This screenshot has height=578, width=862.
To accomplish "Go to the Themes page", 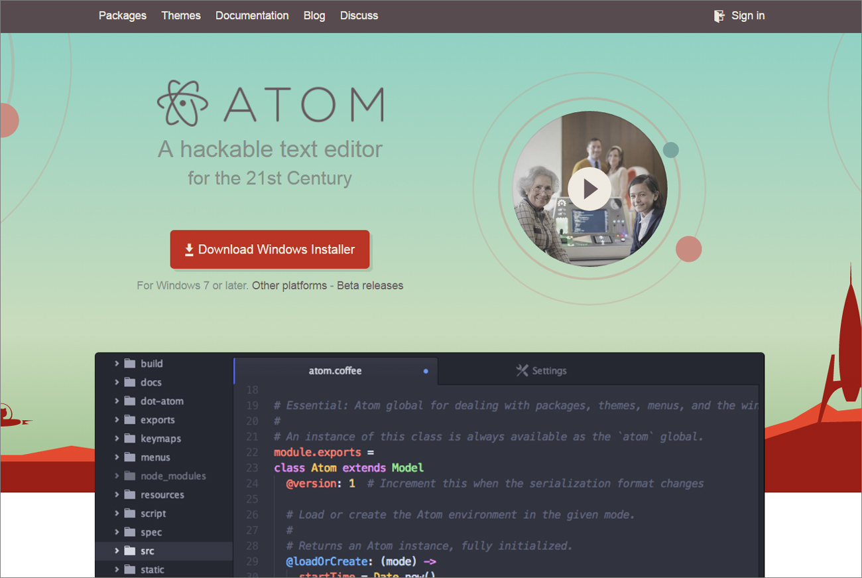I will tap(181, 16).
